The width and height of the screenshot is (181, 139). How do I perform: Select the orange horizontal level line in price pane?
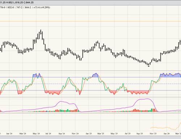pyautogui.click(x=90, y=21)
